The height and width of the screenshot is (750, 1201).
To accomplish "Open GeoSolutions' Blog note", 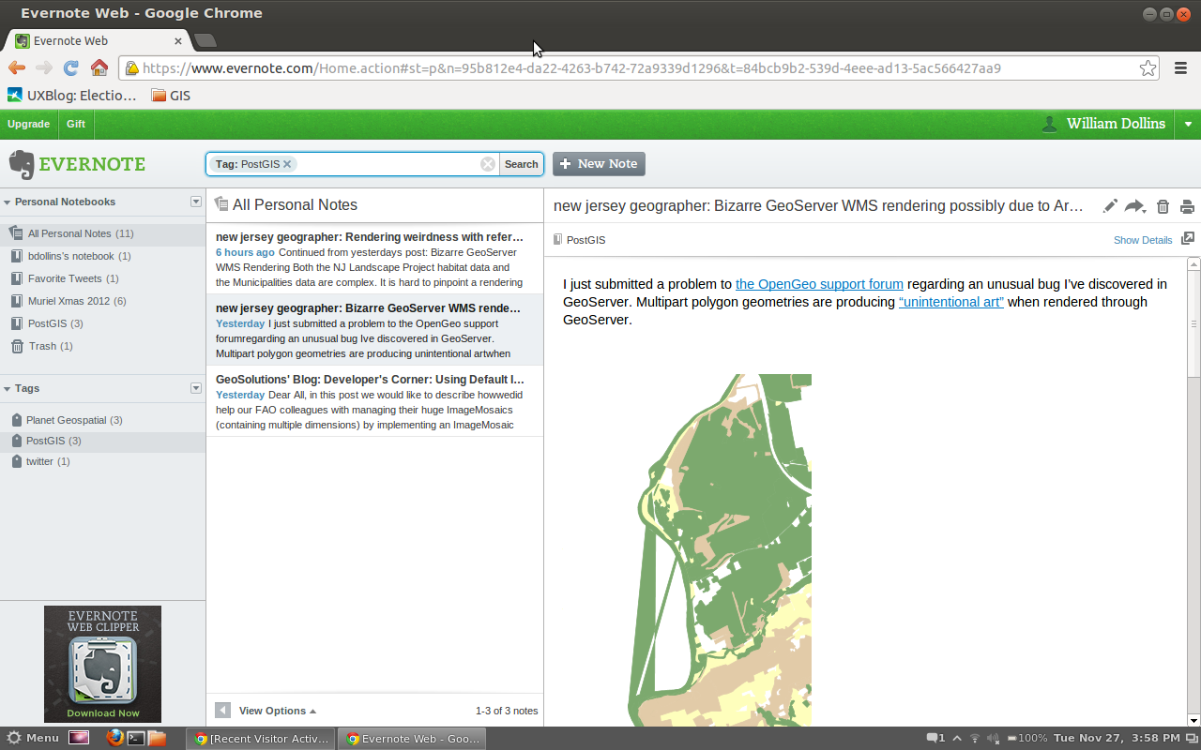I will tap(374, 401).
